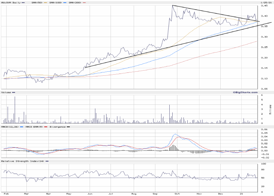Click the price peak near late September
This screenshot has height=196, width=274.
click(x=173, y=6)
